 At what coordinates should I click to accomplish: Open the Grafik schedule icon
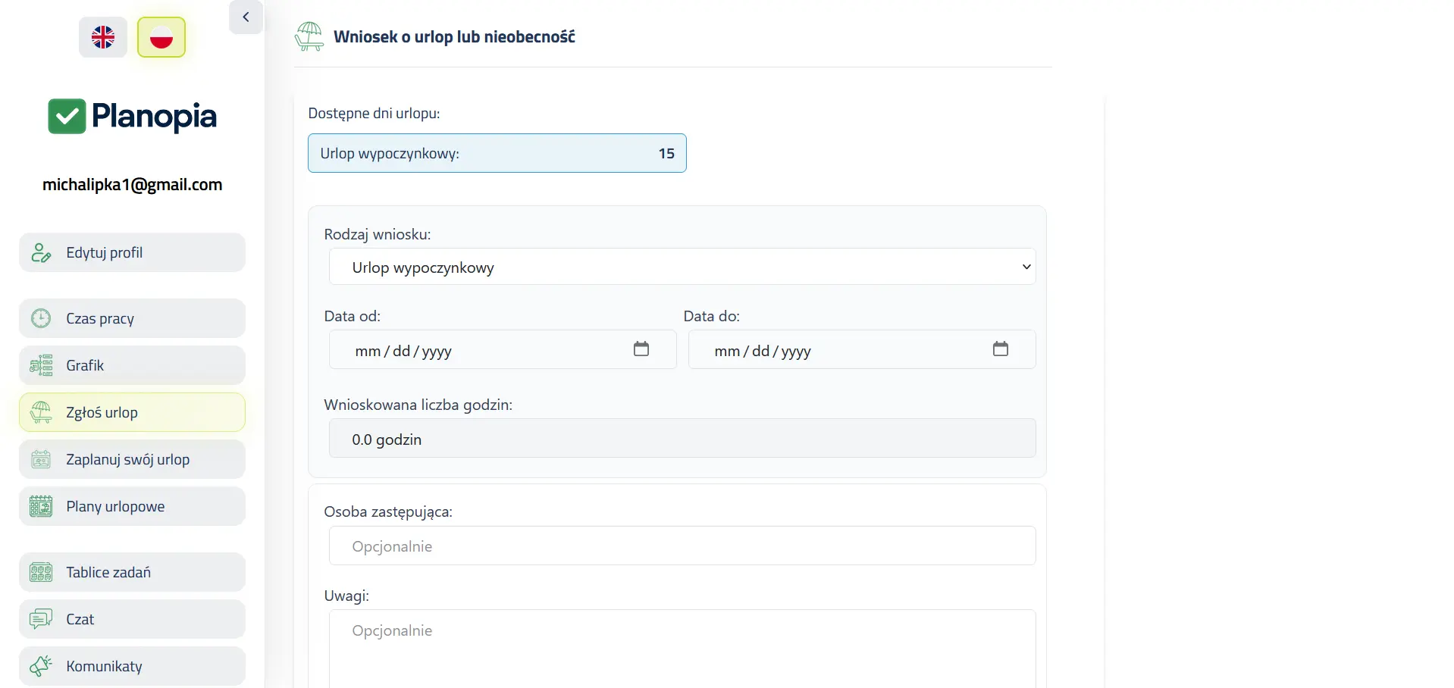(x=41, y=366)
